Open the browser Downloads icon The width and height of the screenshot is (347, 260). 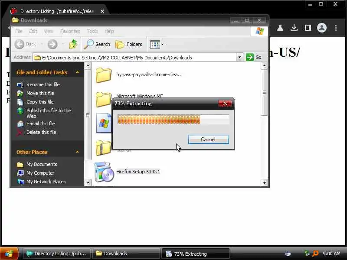pos(294,28)
